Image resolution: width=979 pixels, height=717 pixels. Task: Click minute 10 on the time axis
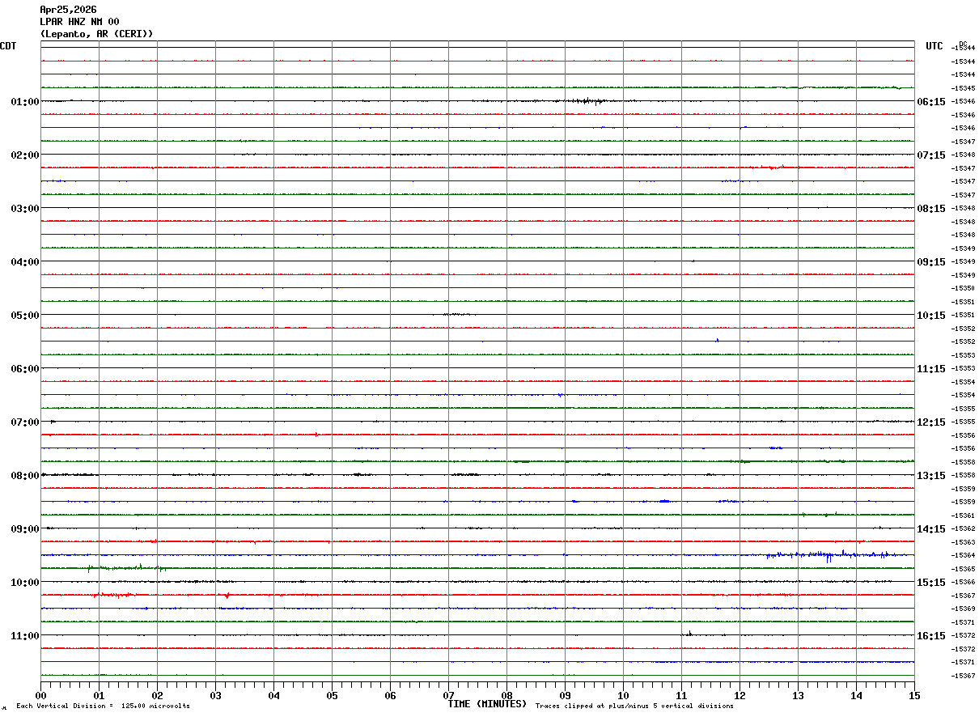click(623, 695)
